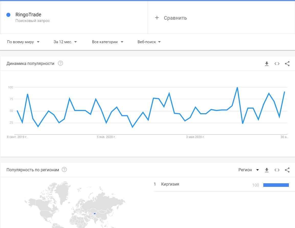Select Киргизия in the region list

click(170, 184)
